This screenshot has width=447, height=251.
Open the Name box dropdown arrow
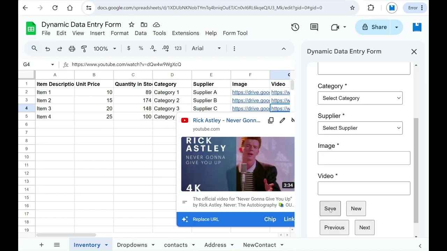[x=52, y=64]
